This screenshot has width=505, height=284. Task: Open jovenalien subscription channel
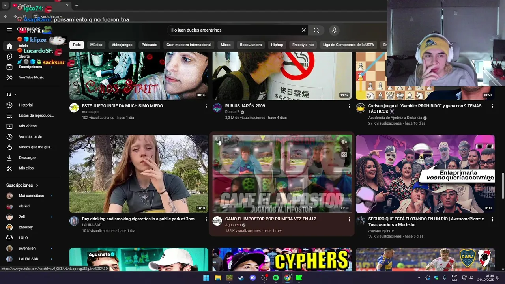pyautogui.click(x=32, y=248)
